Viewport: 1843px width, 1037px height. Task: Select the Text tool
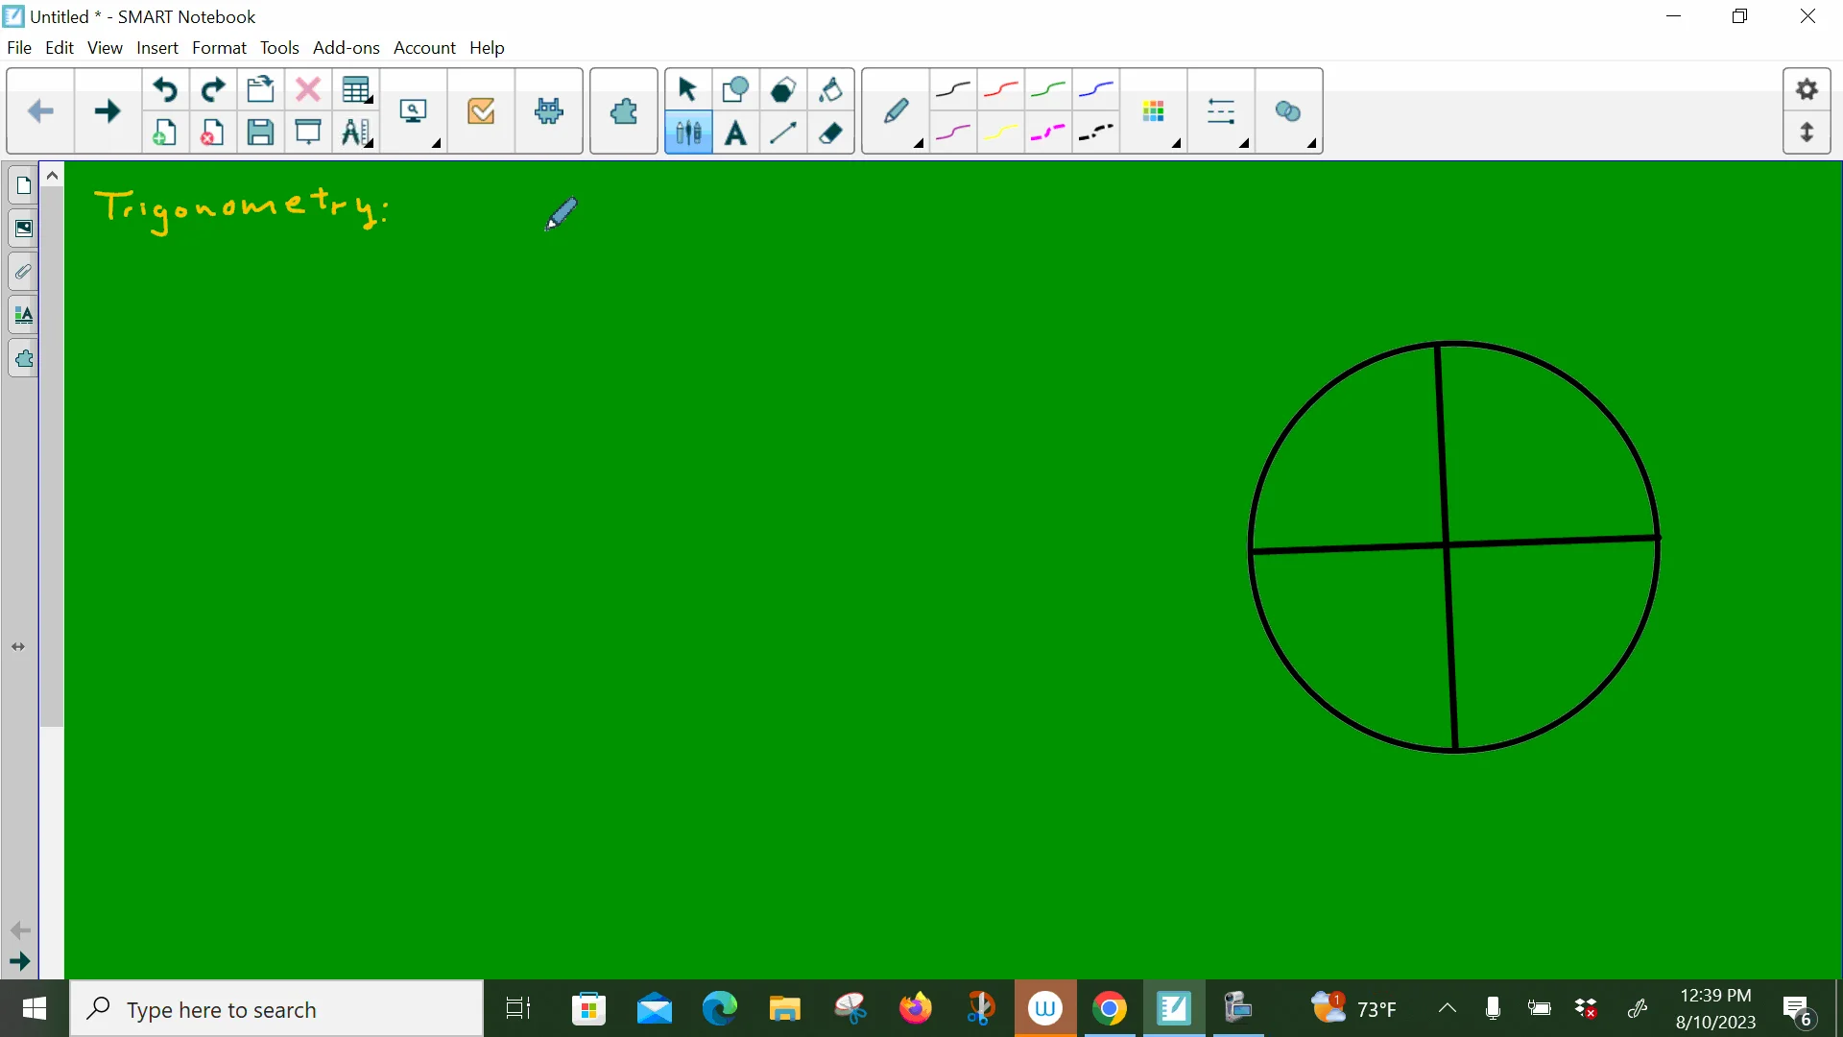735,133
